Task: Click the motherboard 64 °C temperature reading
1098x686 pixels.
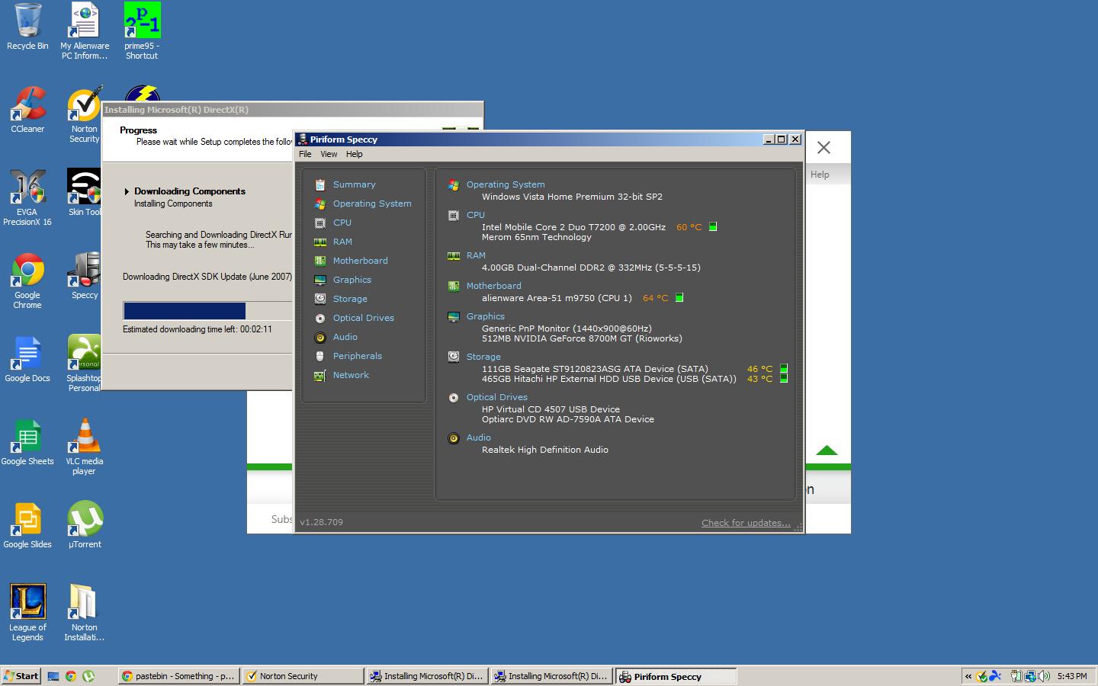Action: [x=655, y=298]
